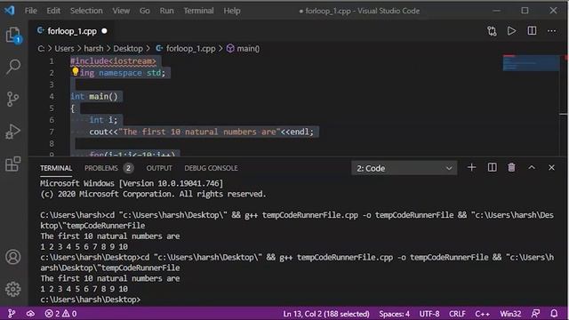Click the cloud sync icon in status bar
The width and height of the screenshot is (569, 320).
[x=30, y=314]
